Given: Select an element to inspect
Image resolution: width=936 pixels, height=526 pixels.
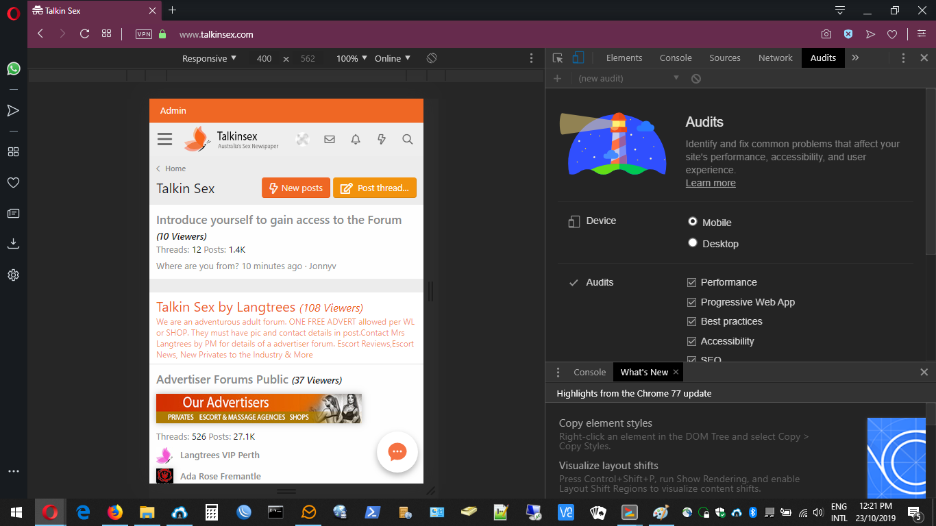Looking at the screenshot, I should pyautogui.click(x=558, y=58).
